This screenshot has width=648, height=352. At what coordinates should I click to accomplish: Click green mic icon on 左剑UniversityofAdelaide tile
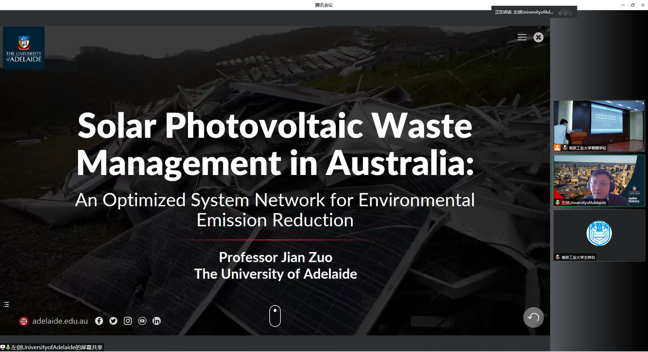[558, 203]
